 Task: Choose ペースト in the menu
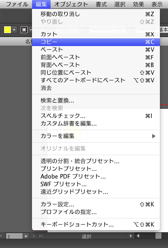[96, 50]
